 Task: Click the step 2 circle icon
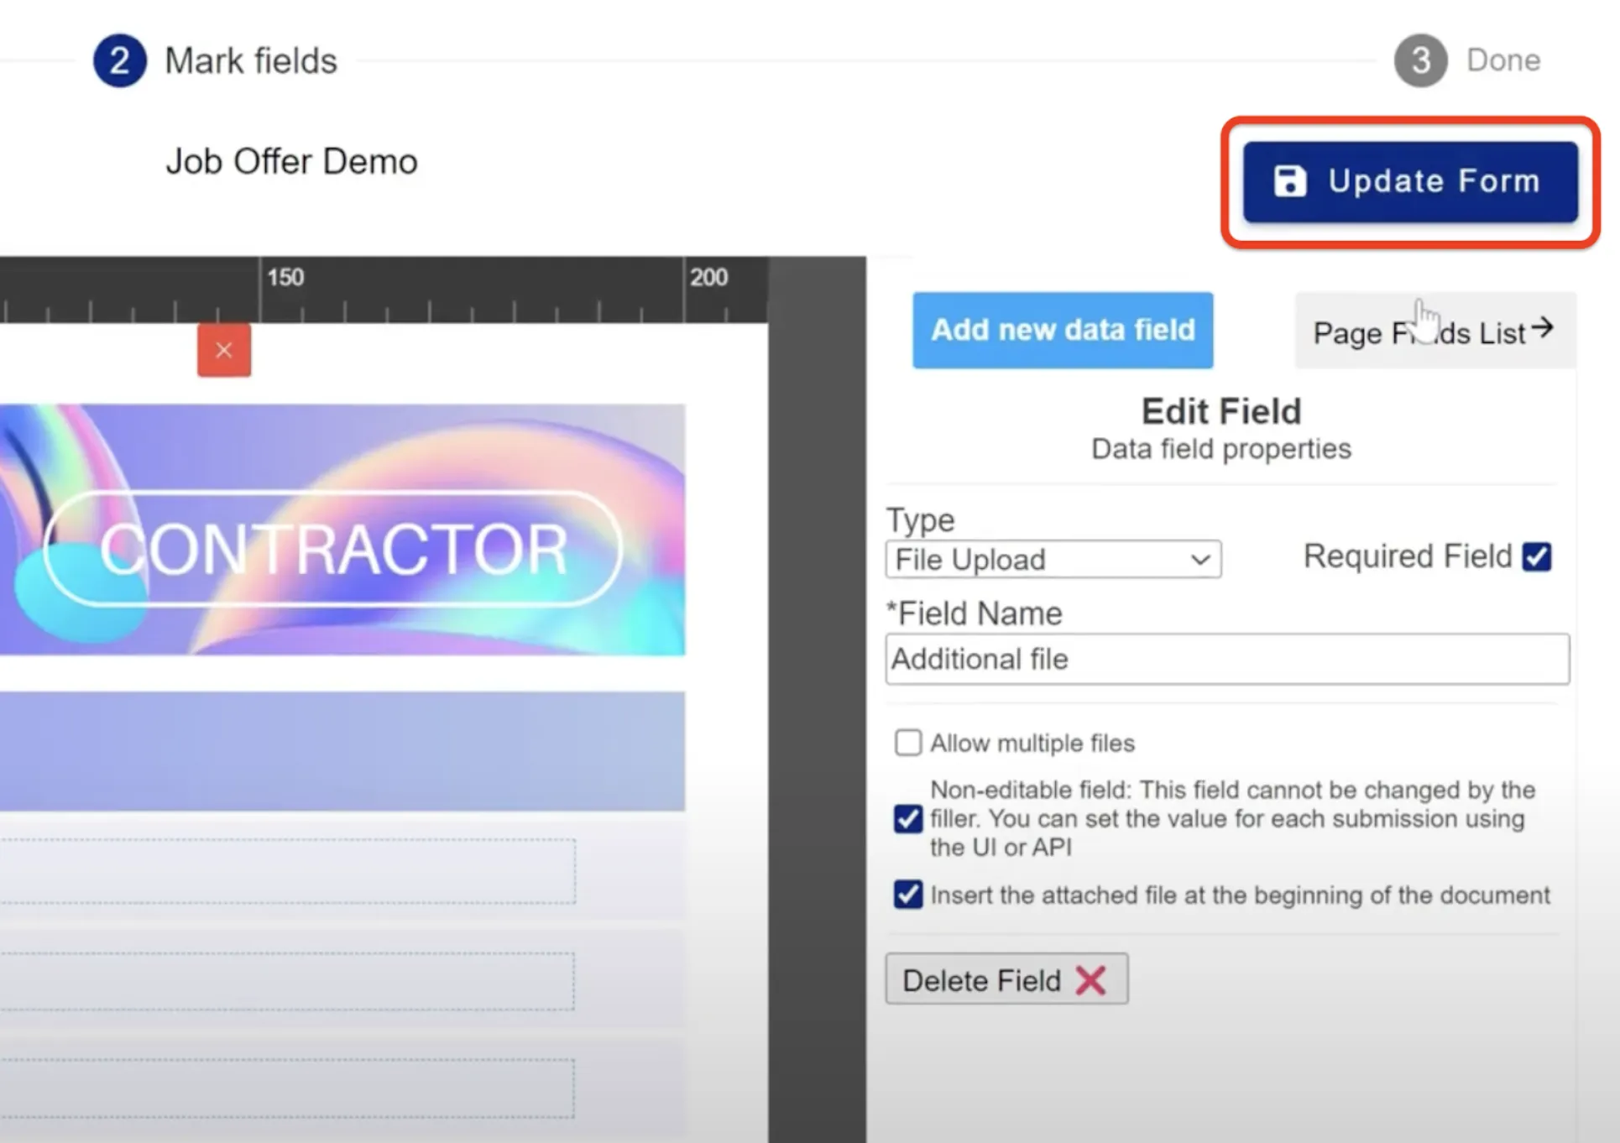119,60
